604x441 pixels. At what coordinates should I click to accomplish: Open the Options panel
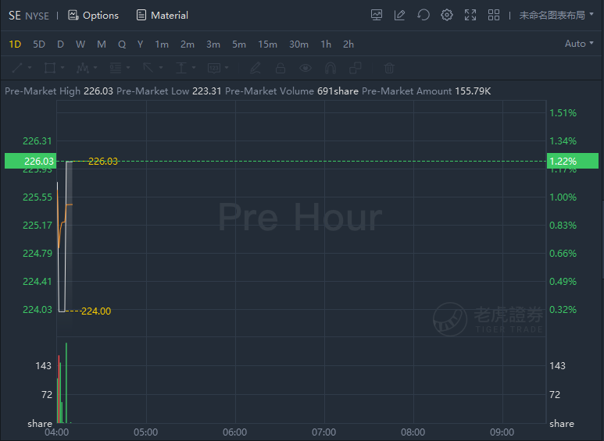tap(93, 16)
